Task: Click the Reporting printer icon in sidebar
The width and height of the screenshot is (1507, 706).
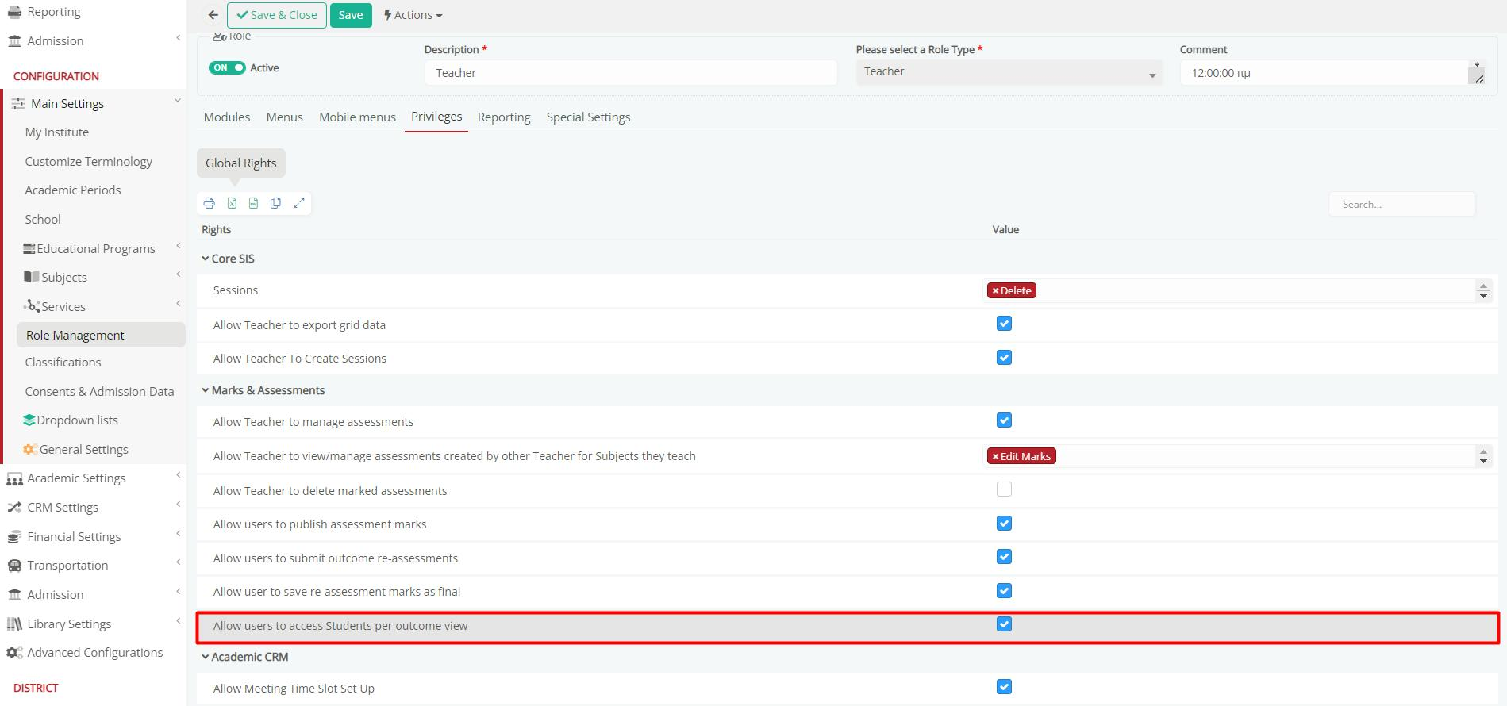Action: click(x=14, y=12)
